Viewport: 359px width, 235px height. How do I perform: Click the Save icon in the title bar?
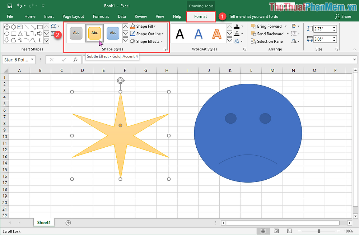[10, 6]
